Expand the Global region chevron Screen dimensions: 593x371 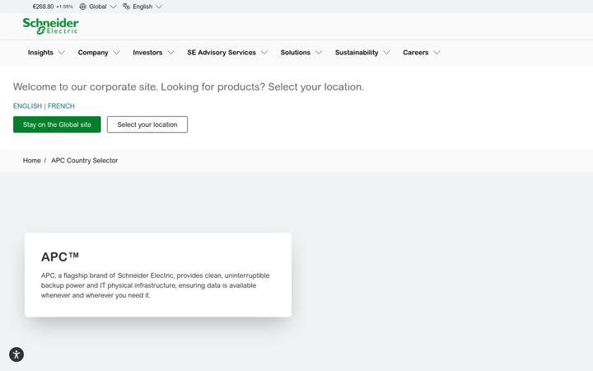pyautogui.click(x=113, y=7)
